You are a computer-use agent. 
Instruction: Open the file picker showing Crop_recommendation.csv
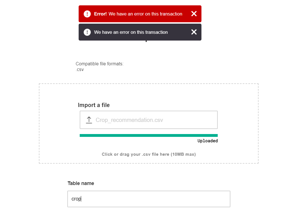click(x=149, y=119)
